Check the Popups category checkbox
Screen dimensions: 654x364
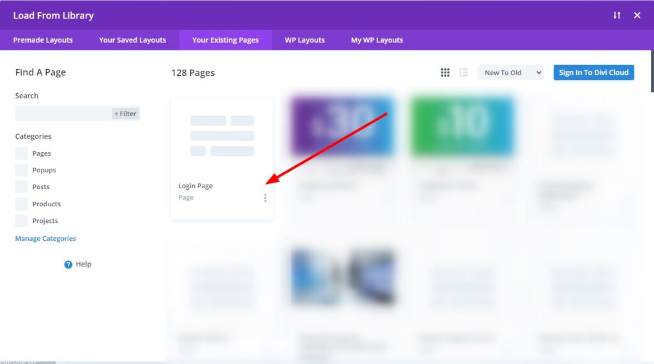[x=22, y=171]
